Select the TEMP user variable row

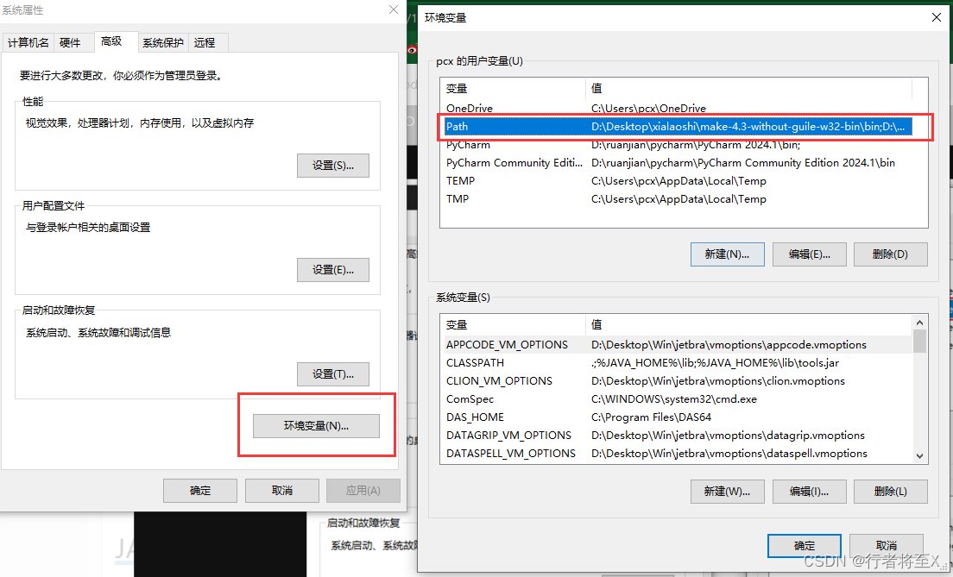[x=678, y=181]
